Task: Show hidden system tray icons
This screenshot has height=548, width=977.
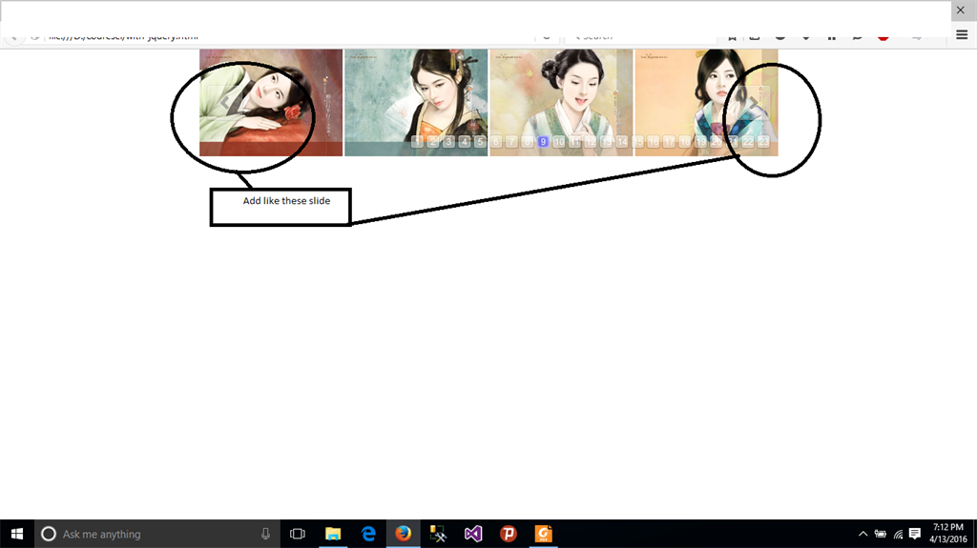Action: tap(863, 534)
